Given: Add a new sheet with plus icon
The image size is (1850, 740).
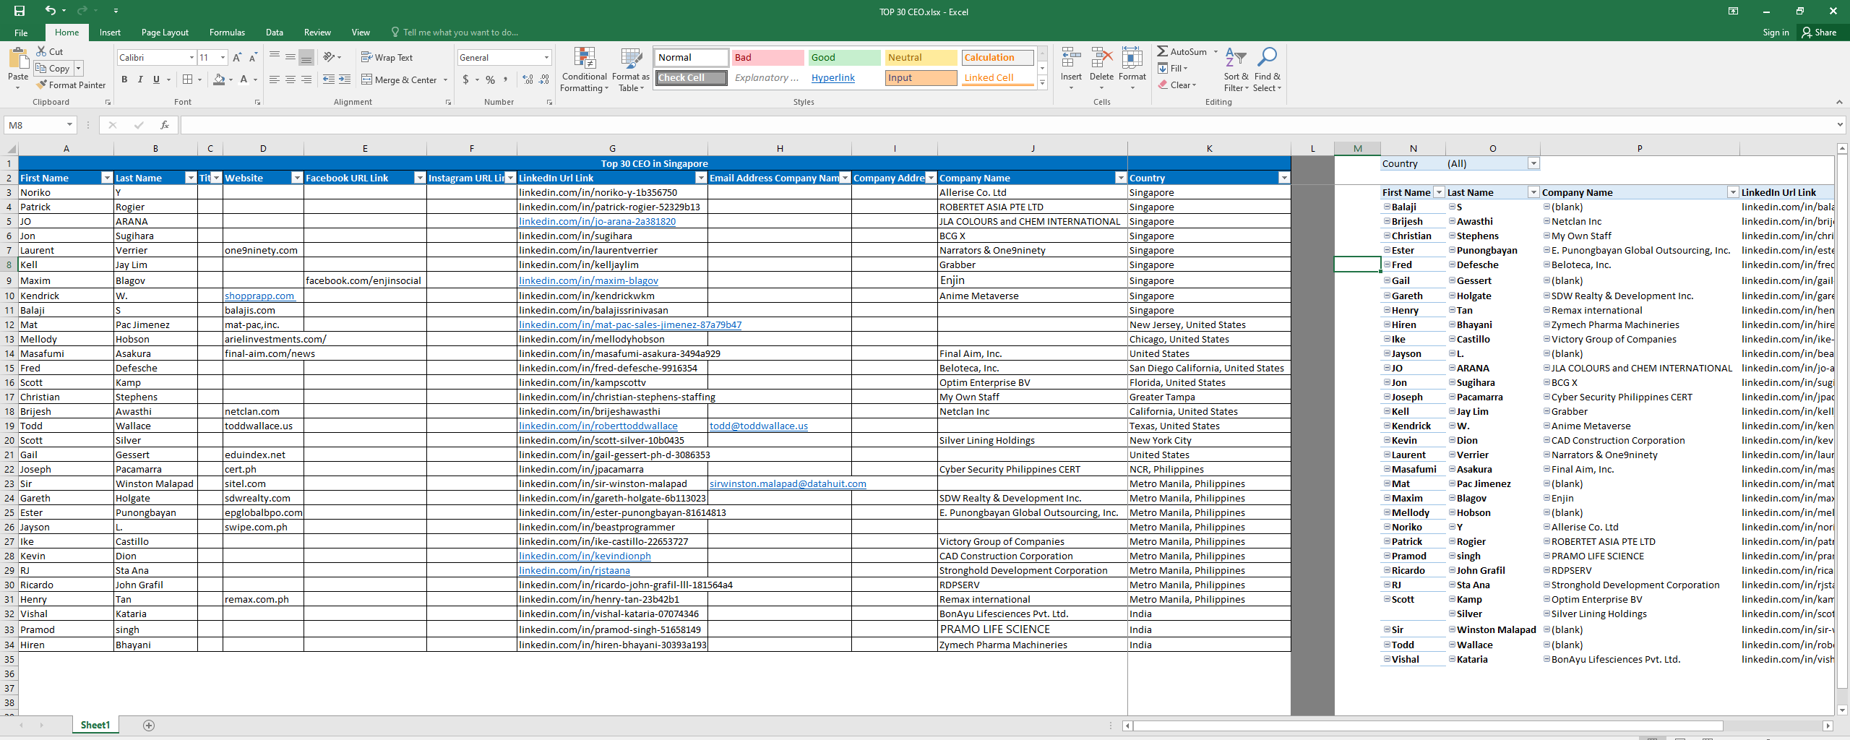Looking at the screenshot, I should point(149,726).
